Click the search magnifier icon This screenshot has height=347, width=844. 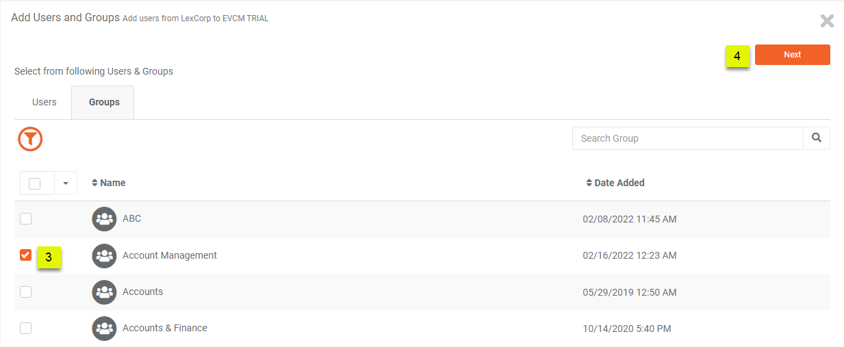[x=817, y=138]
